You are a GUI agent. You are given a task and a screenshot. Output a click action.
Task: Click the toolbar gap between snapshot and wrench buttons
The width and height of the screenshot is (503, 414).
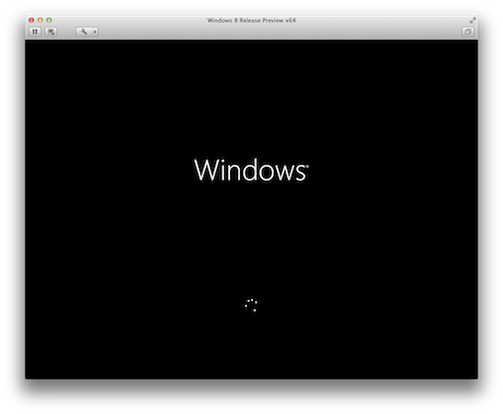pyautogui.click(x=66, y=32)
